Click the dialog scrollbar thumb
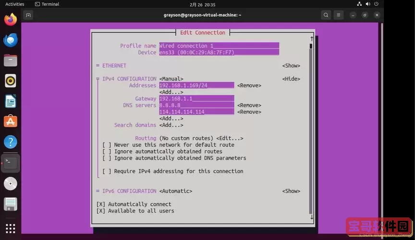Image resolution: width=415 pixels, height=240 pixels. tap(311, 46)
